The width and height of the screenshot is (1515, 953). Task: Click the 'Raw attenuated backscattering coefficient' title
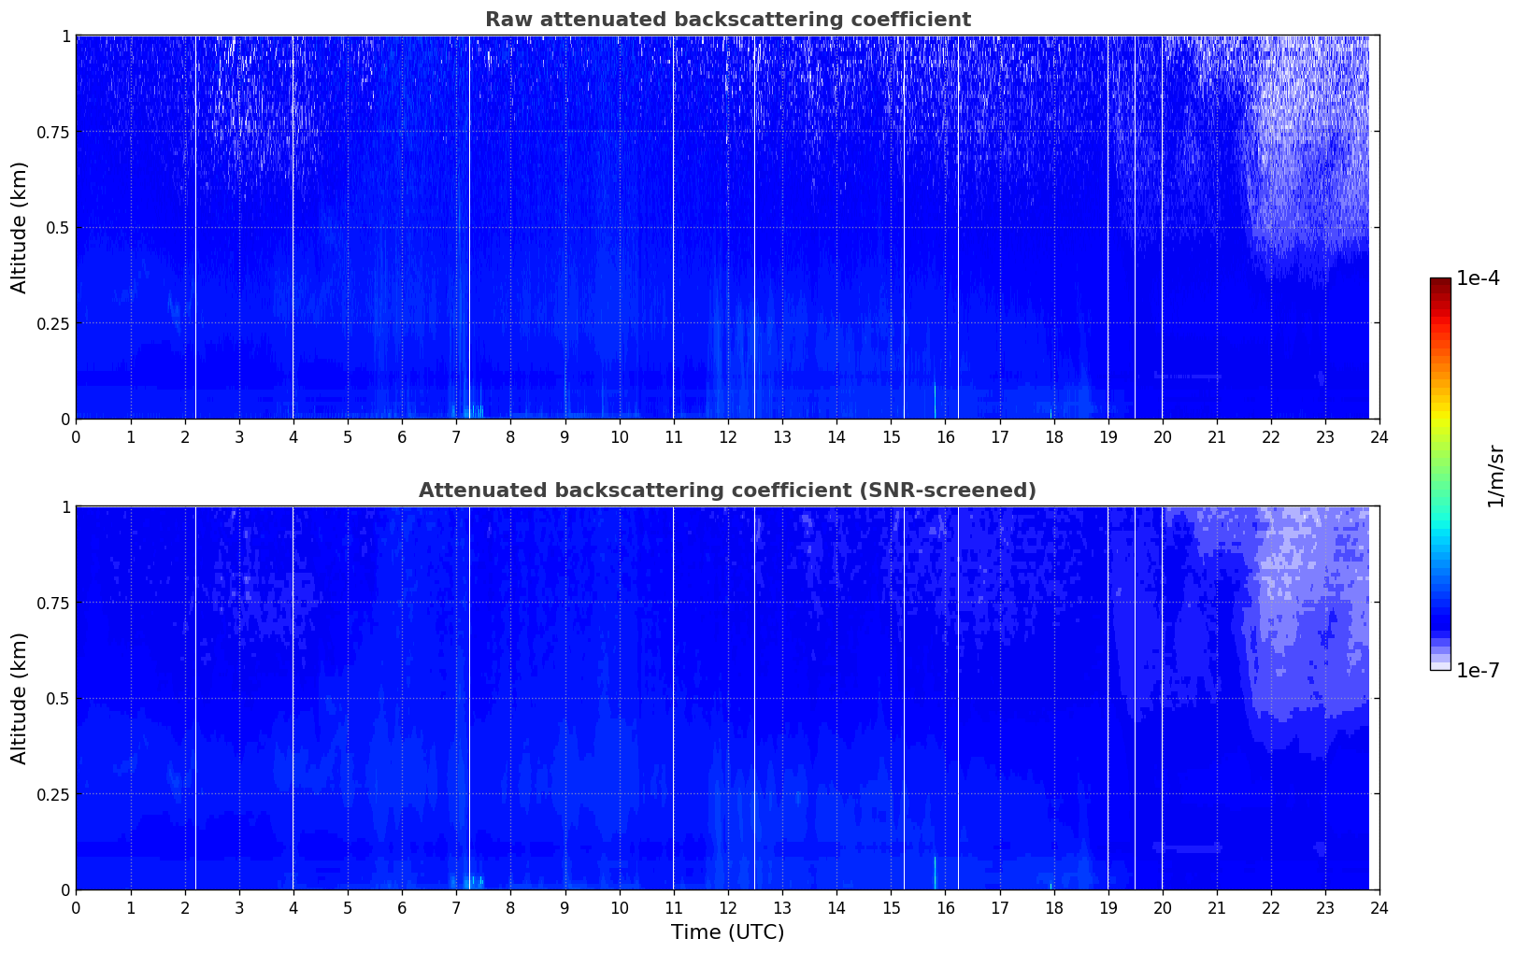(x=727, y=20)
